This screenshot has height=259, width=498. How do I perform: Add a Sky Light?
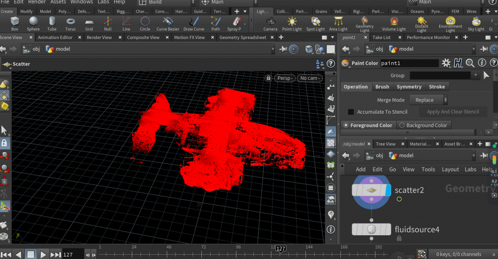(476, 24)
